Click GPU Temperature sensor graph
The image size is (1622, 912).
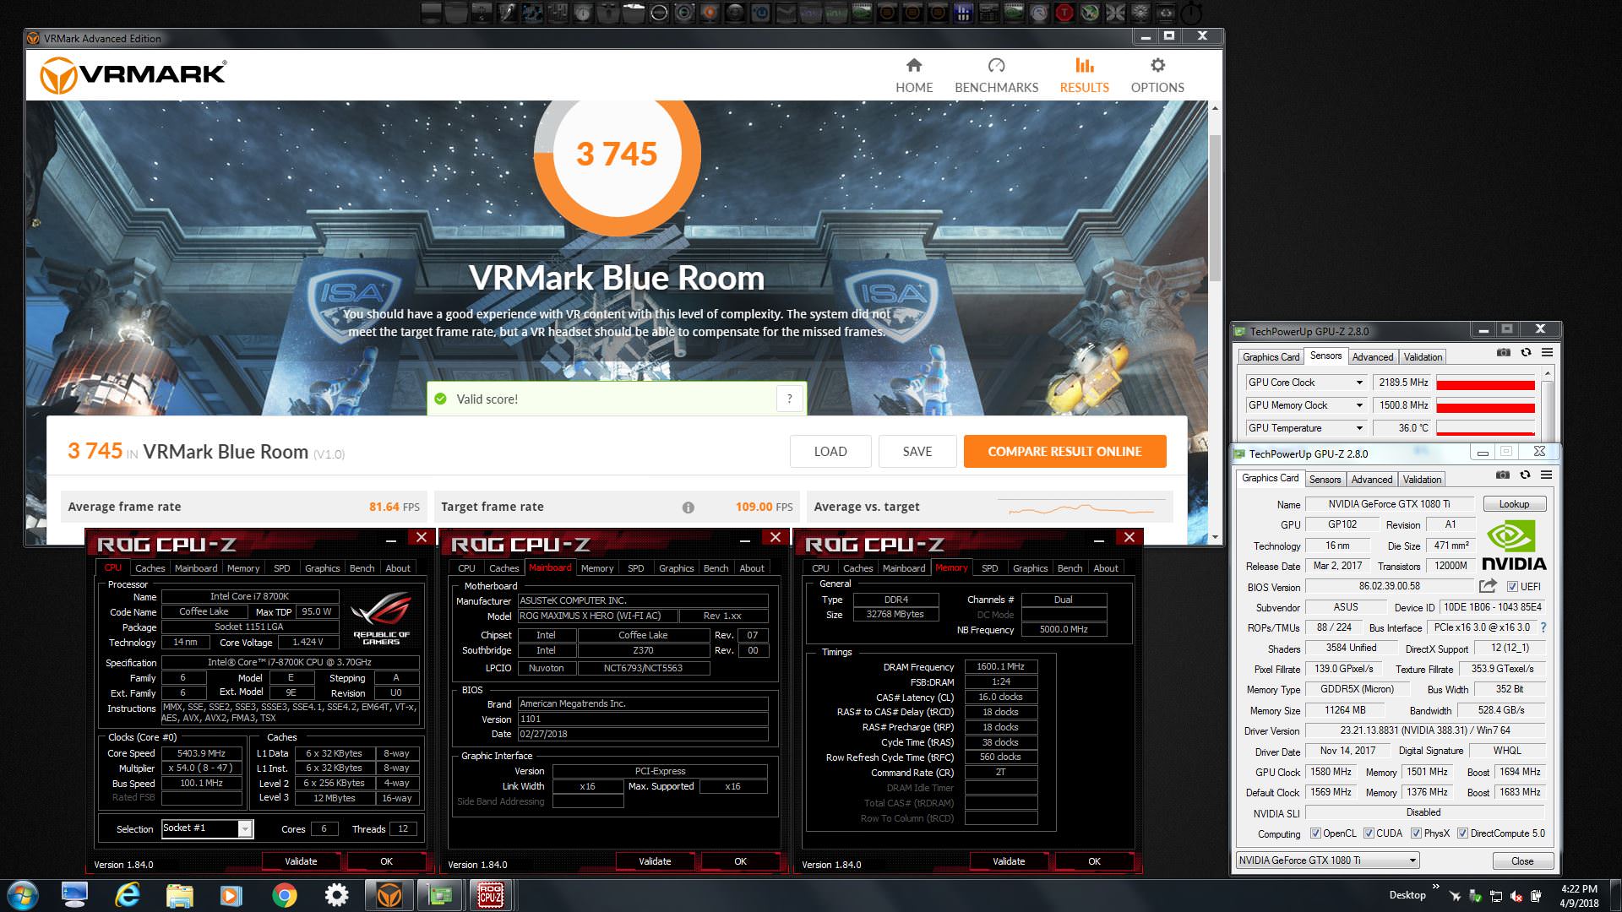point(1485,428)
